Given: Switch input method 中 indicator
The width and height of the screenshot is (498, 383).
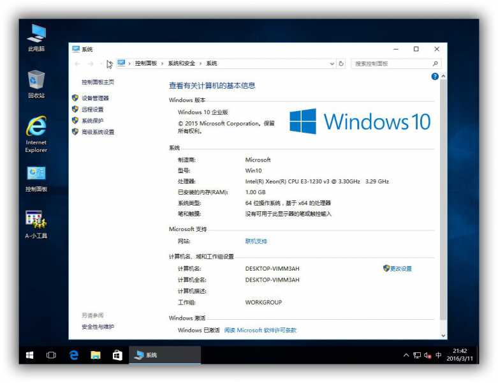Looking at the screenshot, I should [x=439, y=355].
